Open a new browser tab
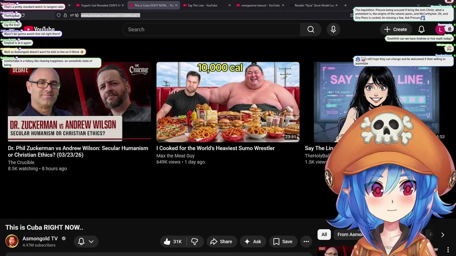The height and width of the screenshot is (256, 456). [x=345, y=5]
